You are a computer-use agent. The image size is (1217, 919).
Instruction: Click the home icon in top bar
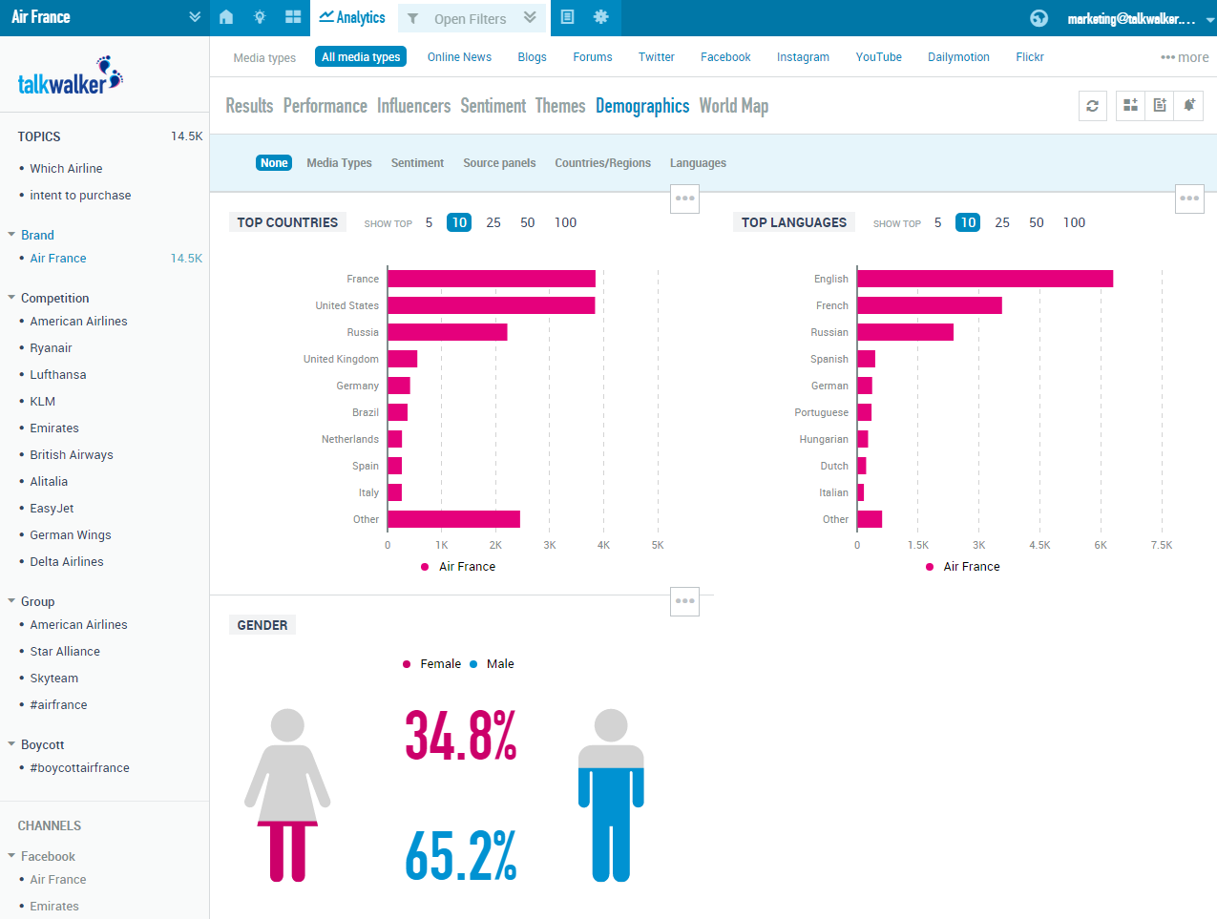(226, 17)
